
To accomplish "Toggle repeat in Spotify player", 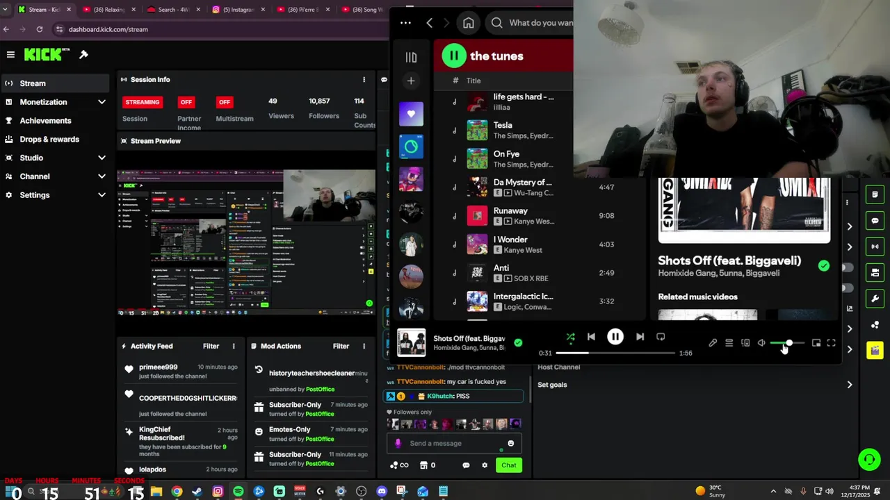I will point(661,337).
